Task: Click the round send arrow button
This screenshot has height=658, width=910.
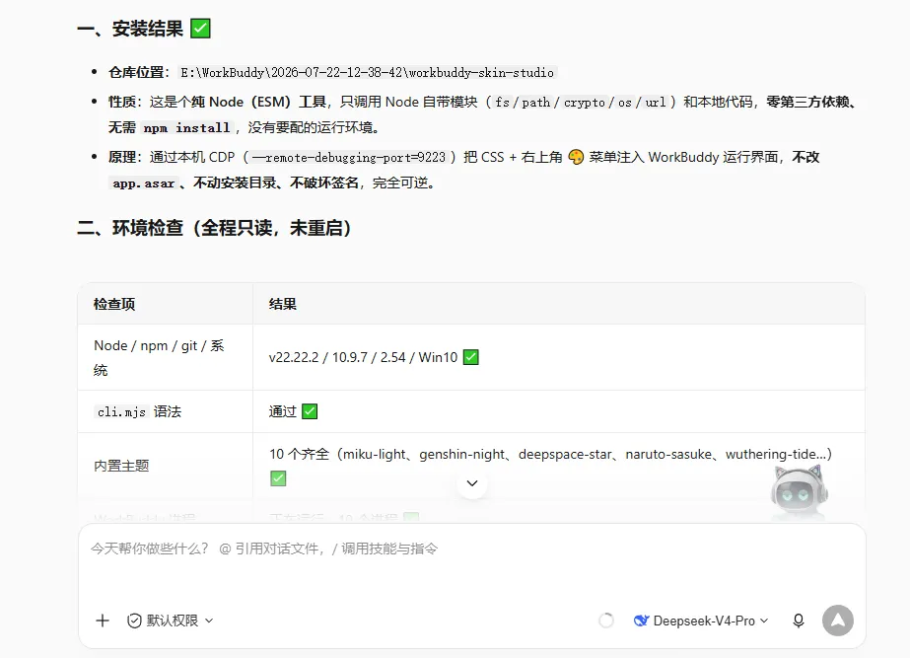Action: pyautogui.click(x=837, y=621)
